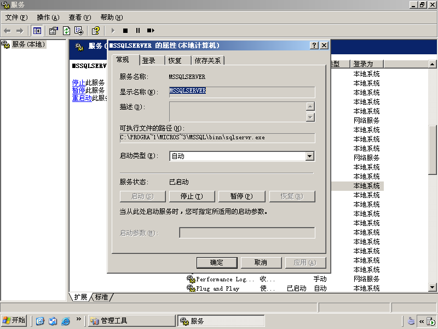Click the Help toolbar icon
The height and width of the screenshot is (329, 438).
tap(96, 31)
